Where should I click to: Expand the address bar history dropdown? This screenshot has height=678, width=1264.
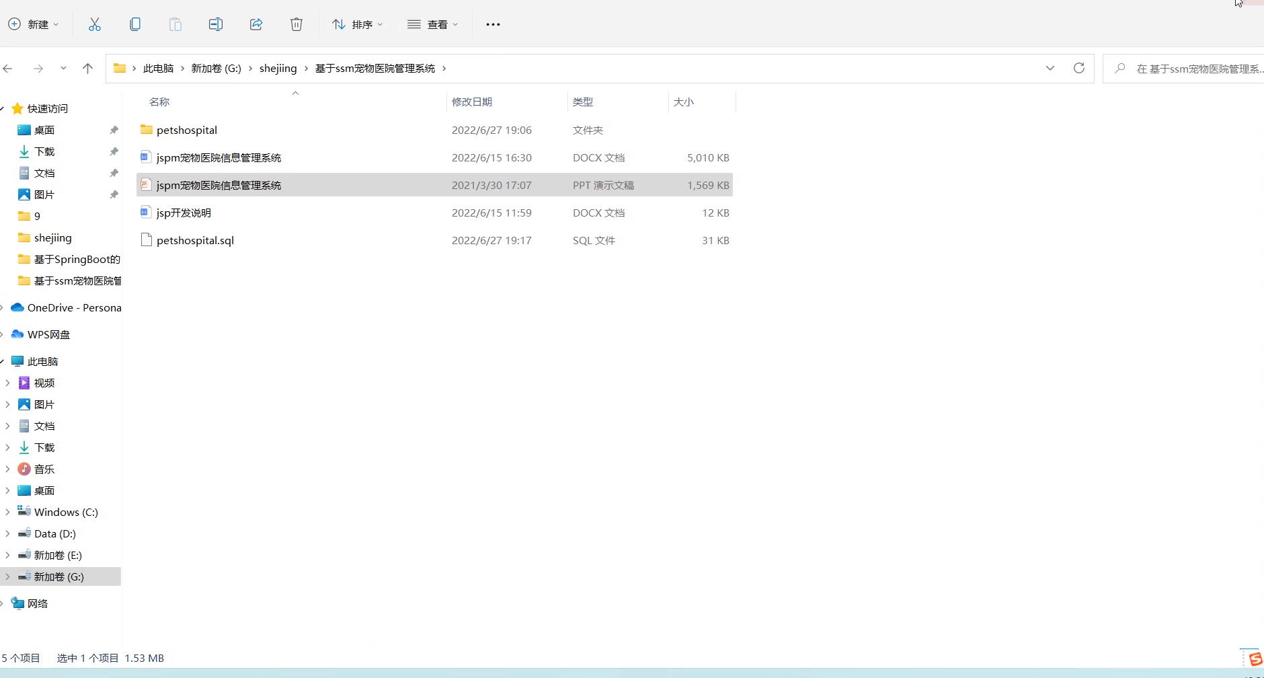click(1050, 68)
